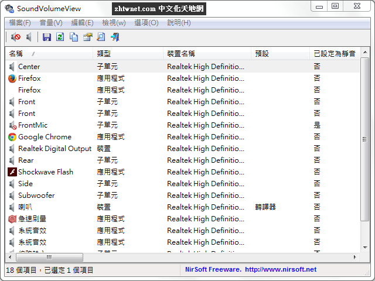Click the speaker icon beside Rear
This screenshot has width=375, height=281.
coord(12,160)
